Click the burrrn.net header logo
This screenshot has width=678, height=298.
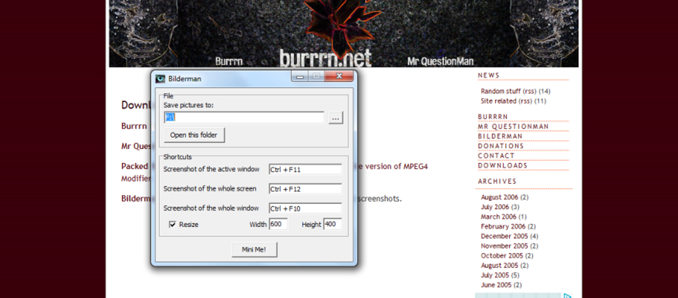325,58
